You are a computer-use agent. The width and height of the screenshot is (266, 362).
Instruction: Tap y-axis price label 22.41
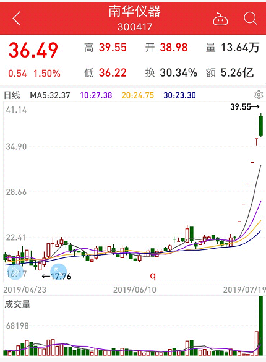pyautogui.click(x=16, y=238)
